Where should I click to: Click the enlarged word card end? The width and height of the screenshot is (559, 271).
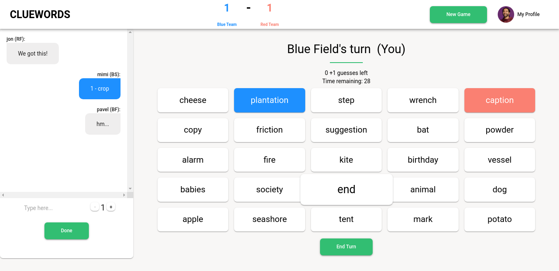pyautogui.click(x=346, y=189)
